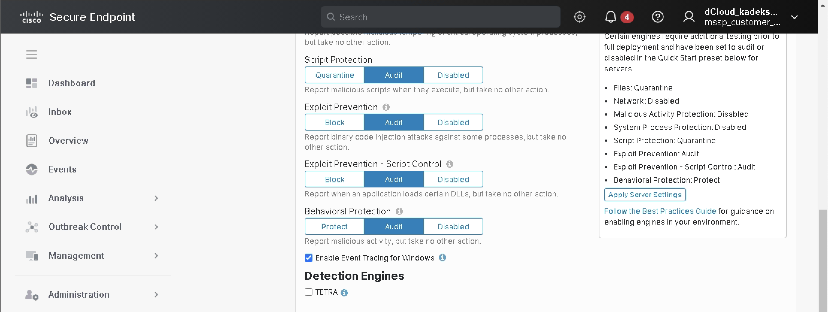Open the help question mark icon

[x=657, y=17]
